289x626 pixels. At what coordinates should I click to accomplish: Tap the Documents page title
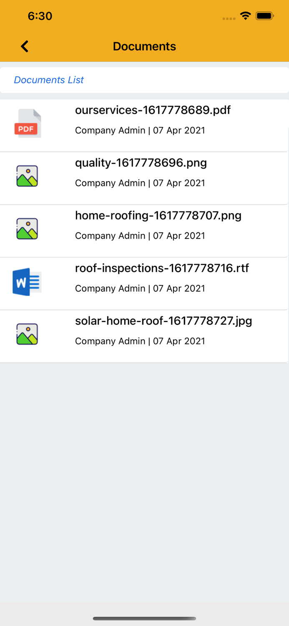[x=144, y=46]
